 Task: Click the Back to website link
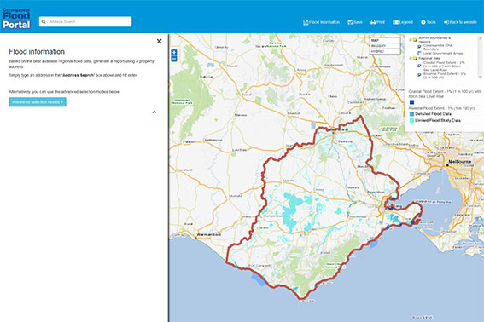tap(460, 22)
